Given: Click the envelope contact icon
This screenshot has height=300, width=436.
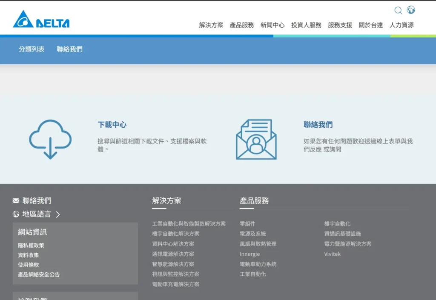Looking at the screenshot, I should [256, 139].
